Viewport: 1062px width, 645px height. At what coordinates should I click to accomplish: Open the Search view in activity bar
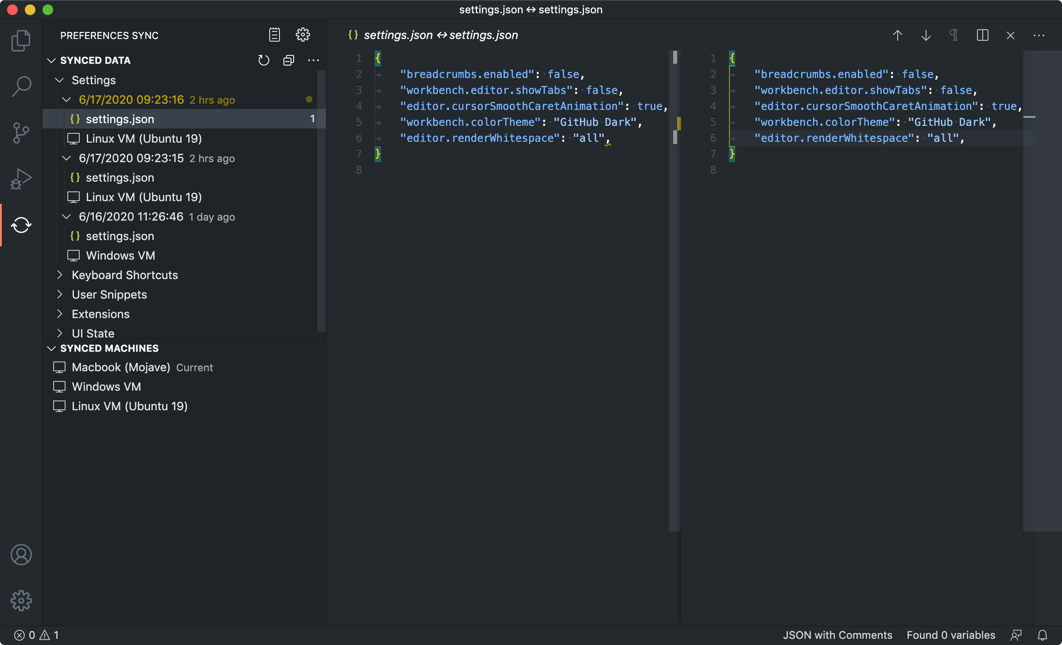click(21, 86)
